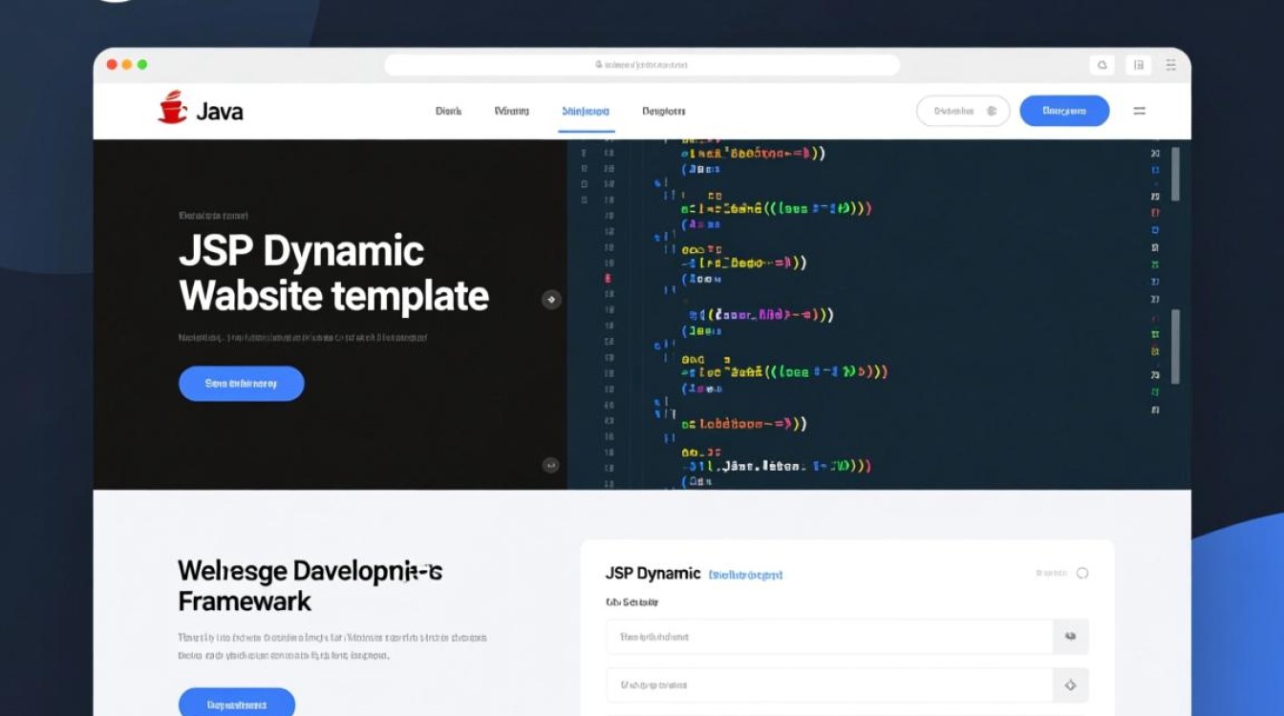This screenshot has width=1284, height=716.
Task: Click the browser toolbar cloud icon
Action: [x=1102, y=65]
